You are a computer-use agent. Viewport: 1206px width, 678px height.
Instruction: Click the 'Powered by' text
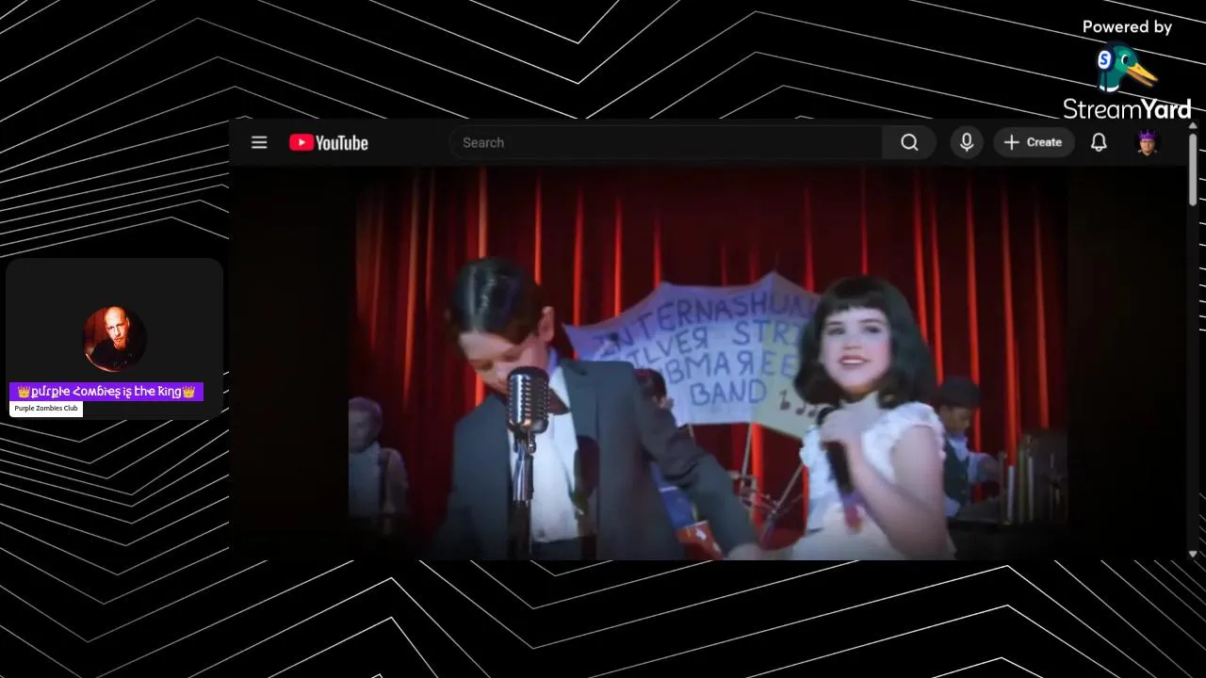click(1127, 27)
